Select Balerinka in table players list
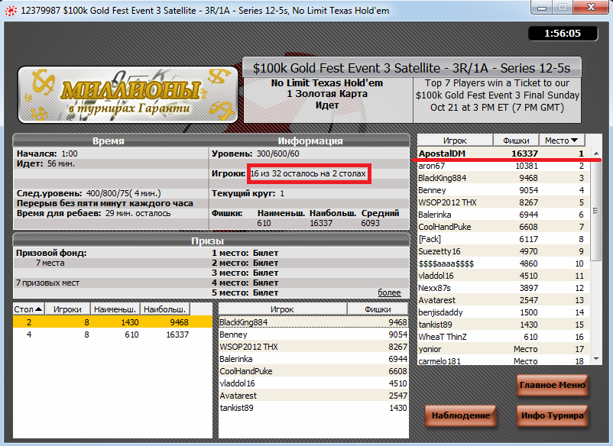Image resolution: width=613 pixels, height=446 pixels. tap(313, 359)
